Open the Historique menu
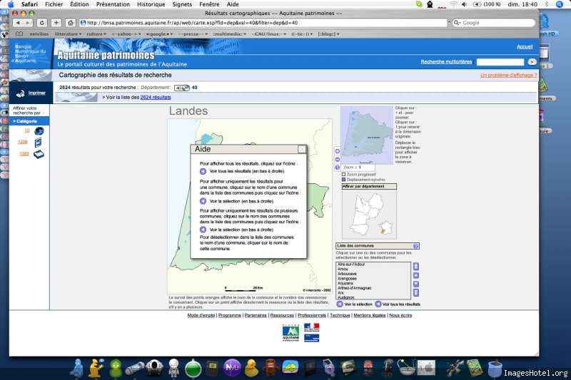Image resolution: width=571 pixels, height=380 pixels. [x=151, y=4]
